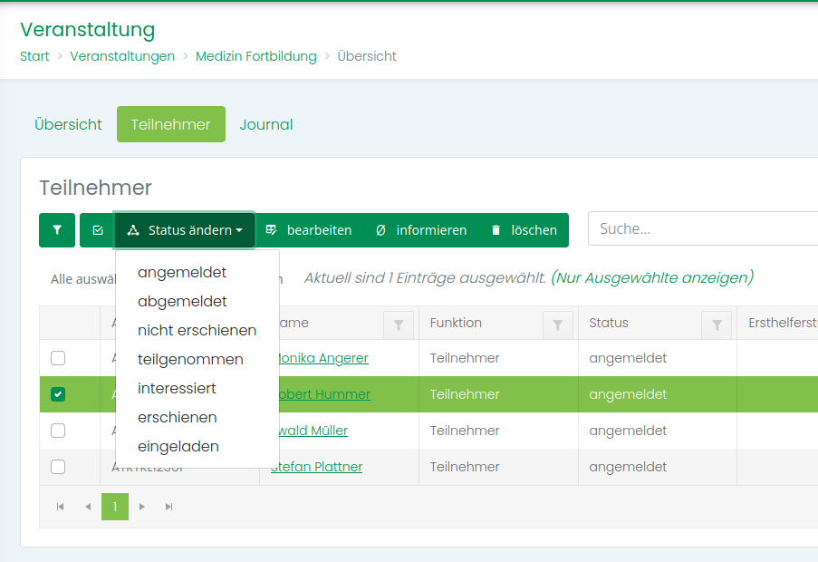Go to last page pagination arrow
The image size is (818, 562).
click(169, 507)
